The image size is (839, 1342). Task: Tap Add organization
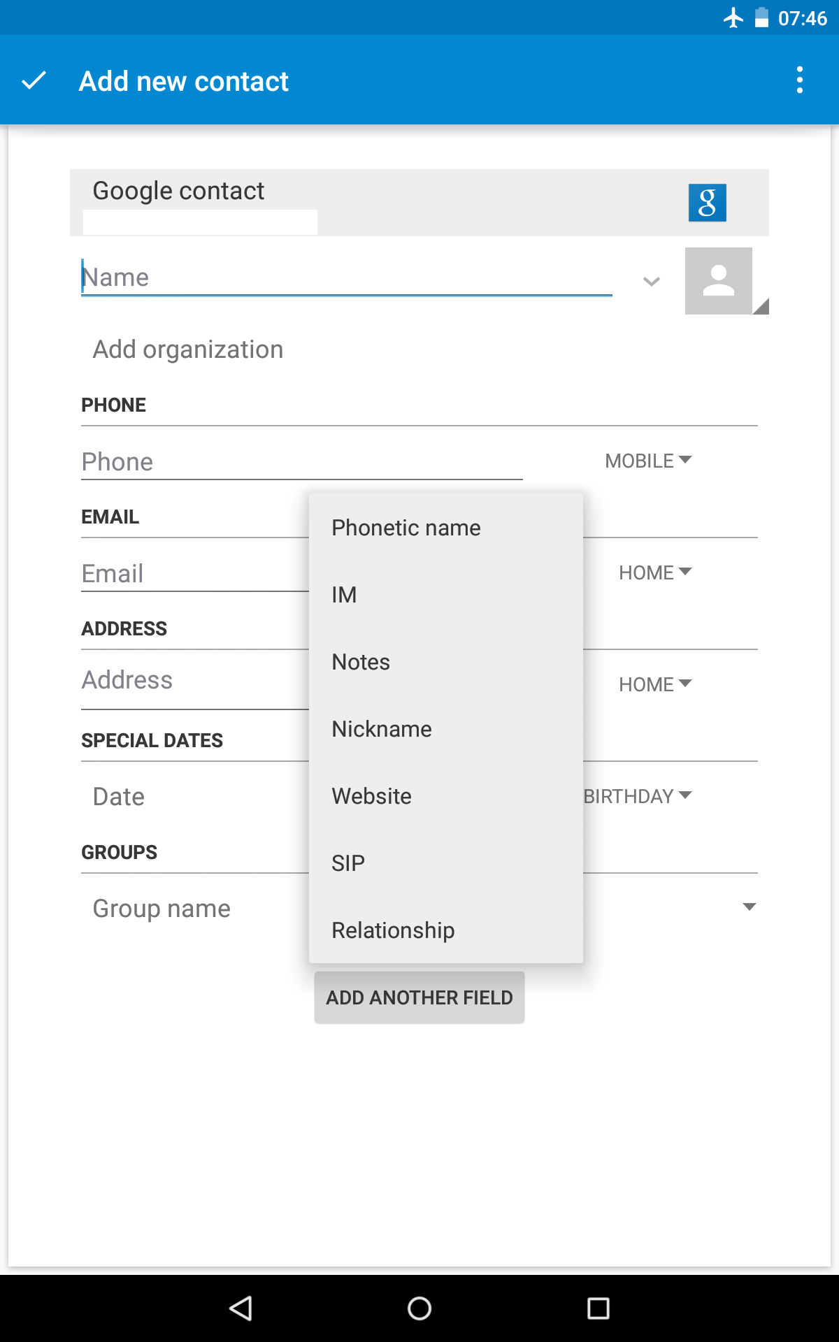tap(188, 349)
